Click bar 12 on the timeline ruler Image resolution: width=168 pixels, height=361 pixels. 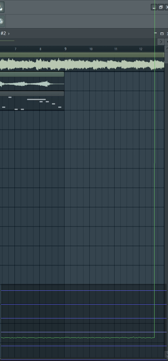(x=141, y=49)
